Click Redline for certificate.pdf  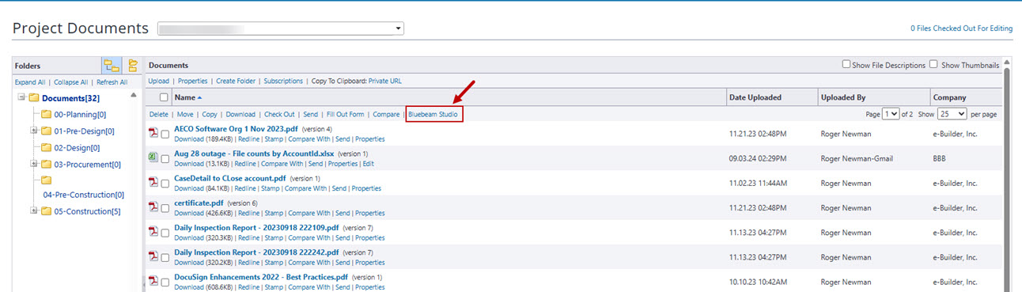(x=249, y=213)
